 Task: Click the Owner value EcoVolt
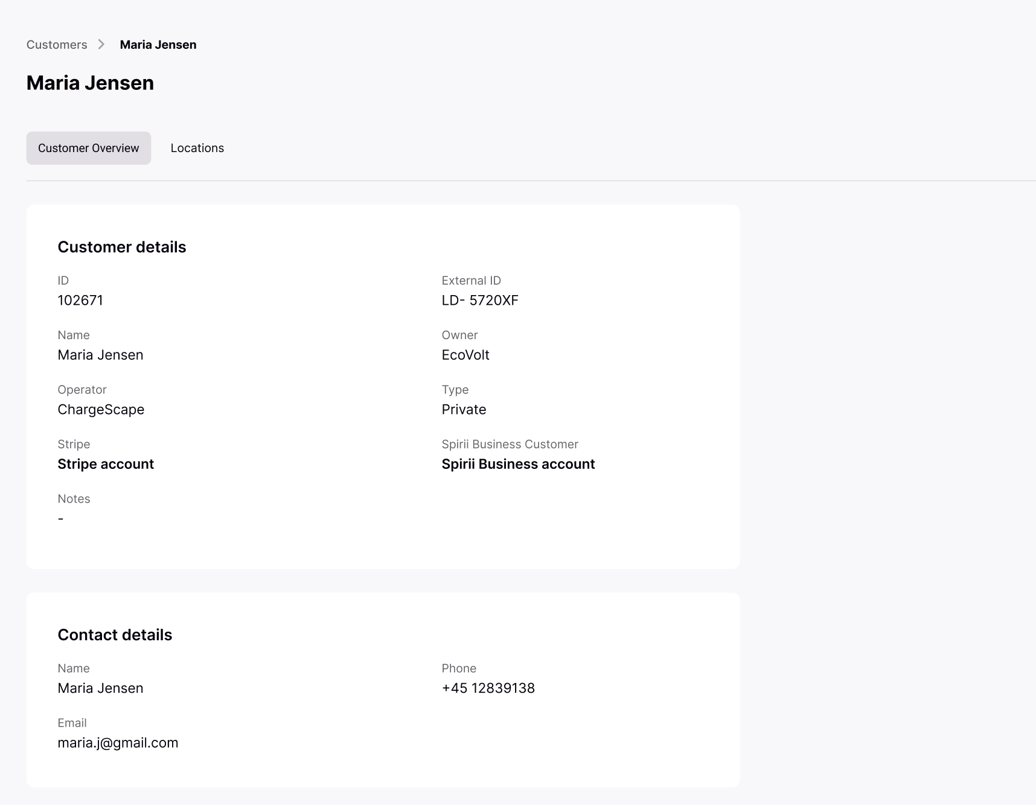465,355
